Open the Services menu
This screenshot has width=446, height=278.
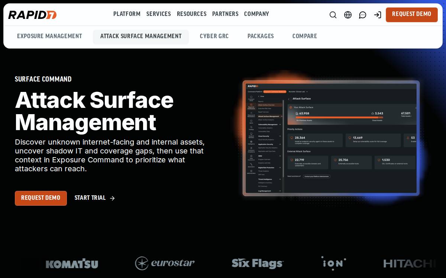(x=159, y=14)
